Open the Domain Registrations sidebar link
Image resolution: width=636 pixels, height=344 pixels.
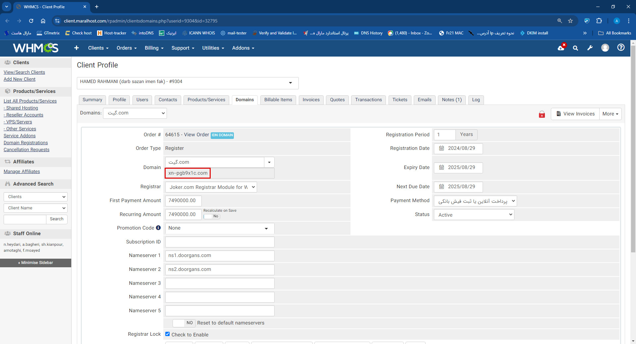coord(26,143)
